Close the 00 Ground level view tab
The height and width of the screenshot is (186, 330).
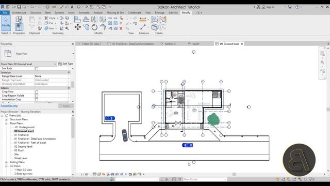tap(242, 44)
